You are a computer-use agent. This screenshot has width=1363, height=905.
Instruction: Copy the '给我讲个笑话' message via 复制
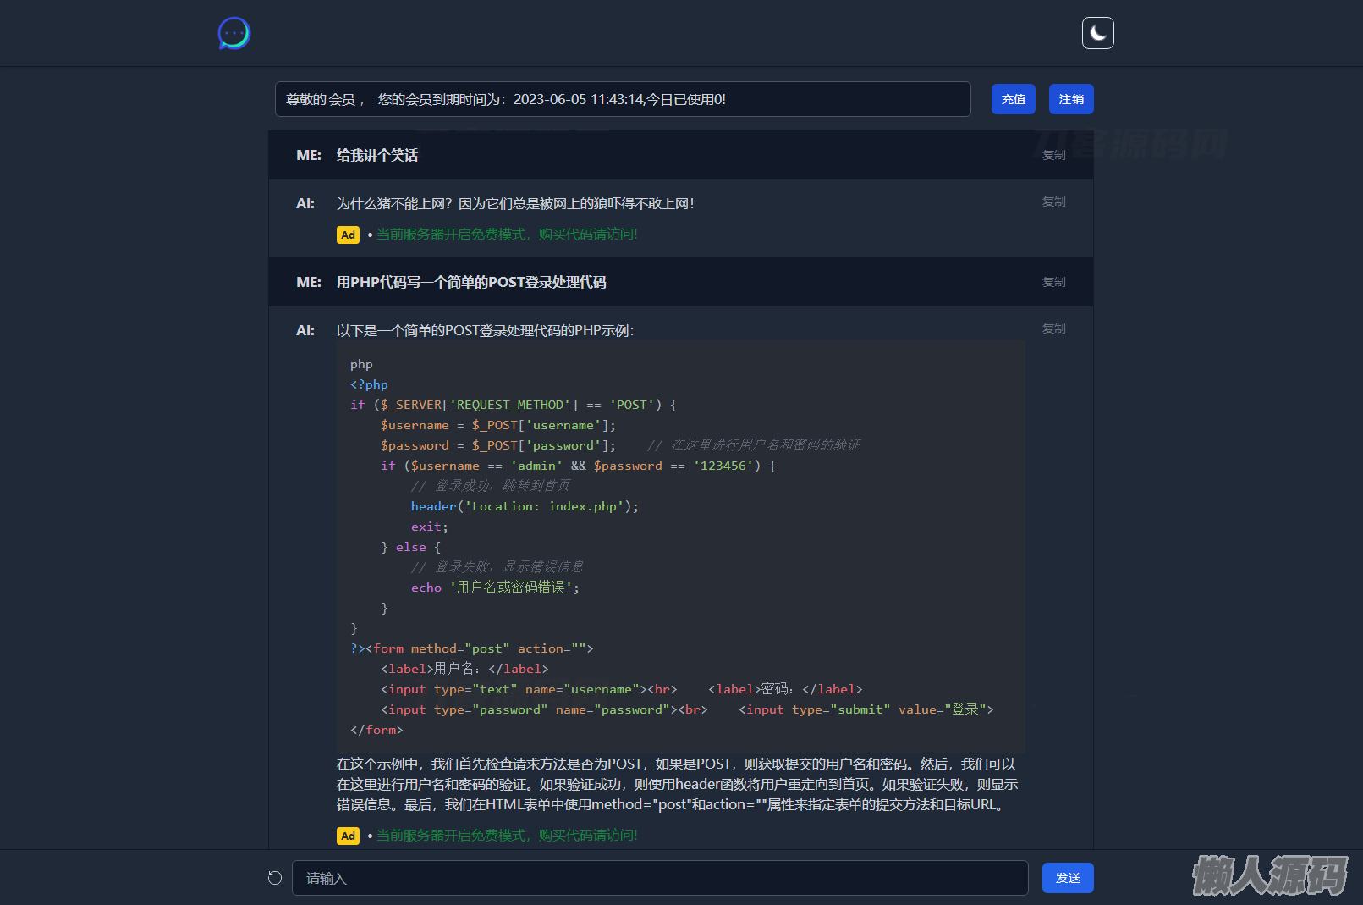pos(1053,155)
